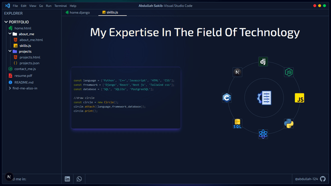Collapse the projects folder chevron
This screenshot has width=331, height=186.
pyautogui.click(x=10, y=51)
